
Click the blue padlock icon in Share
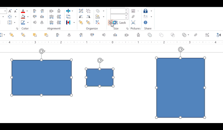pos(145,11)
